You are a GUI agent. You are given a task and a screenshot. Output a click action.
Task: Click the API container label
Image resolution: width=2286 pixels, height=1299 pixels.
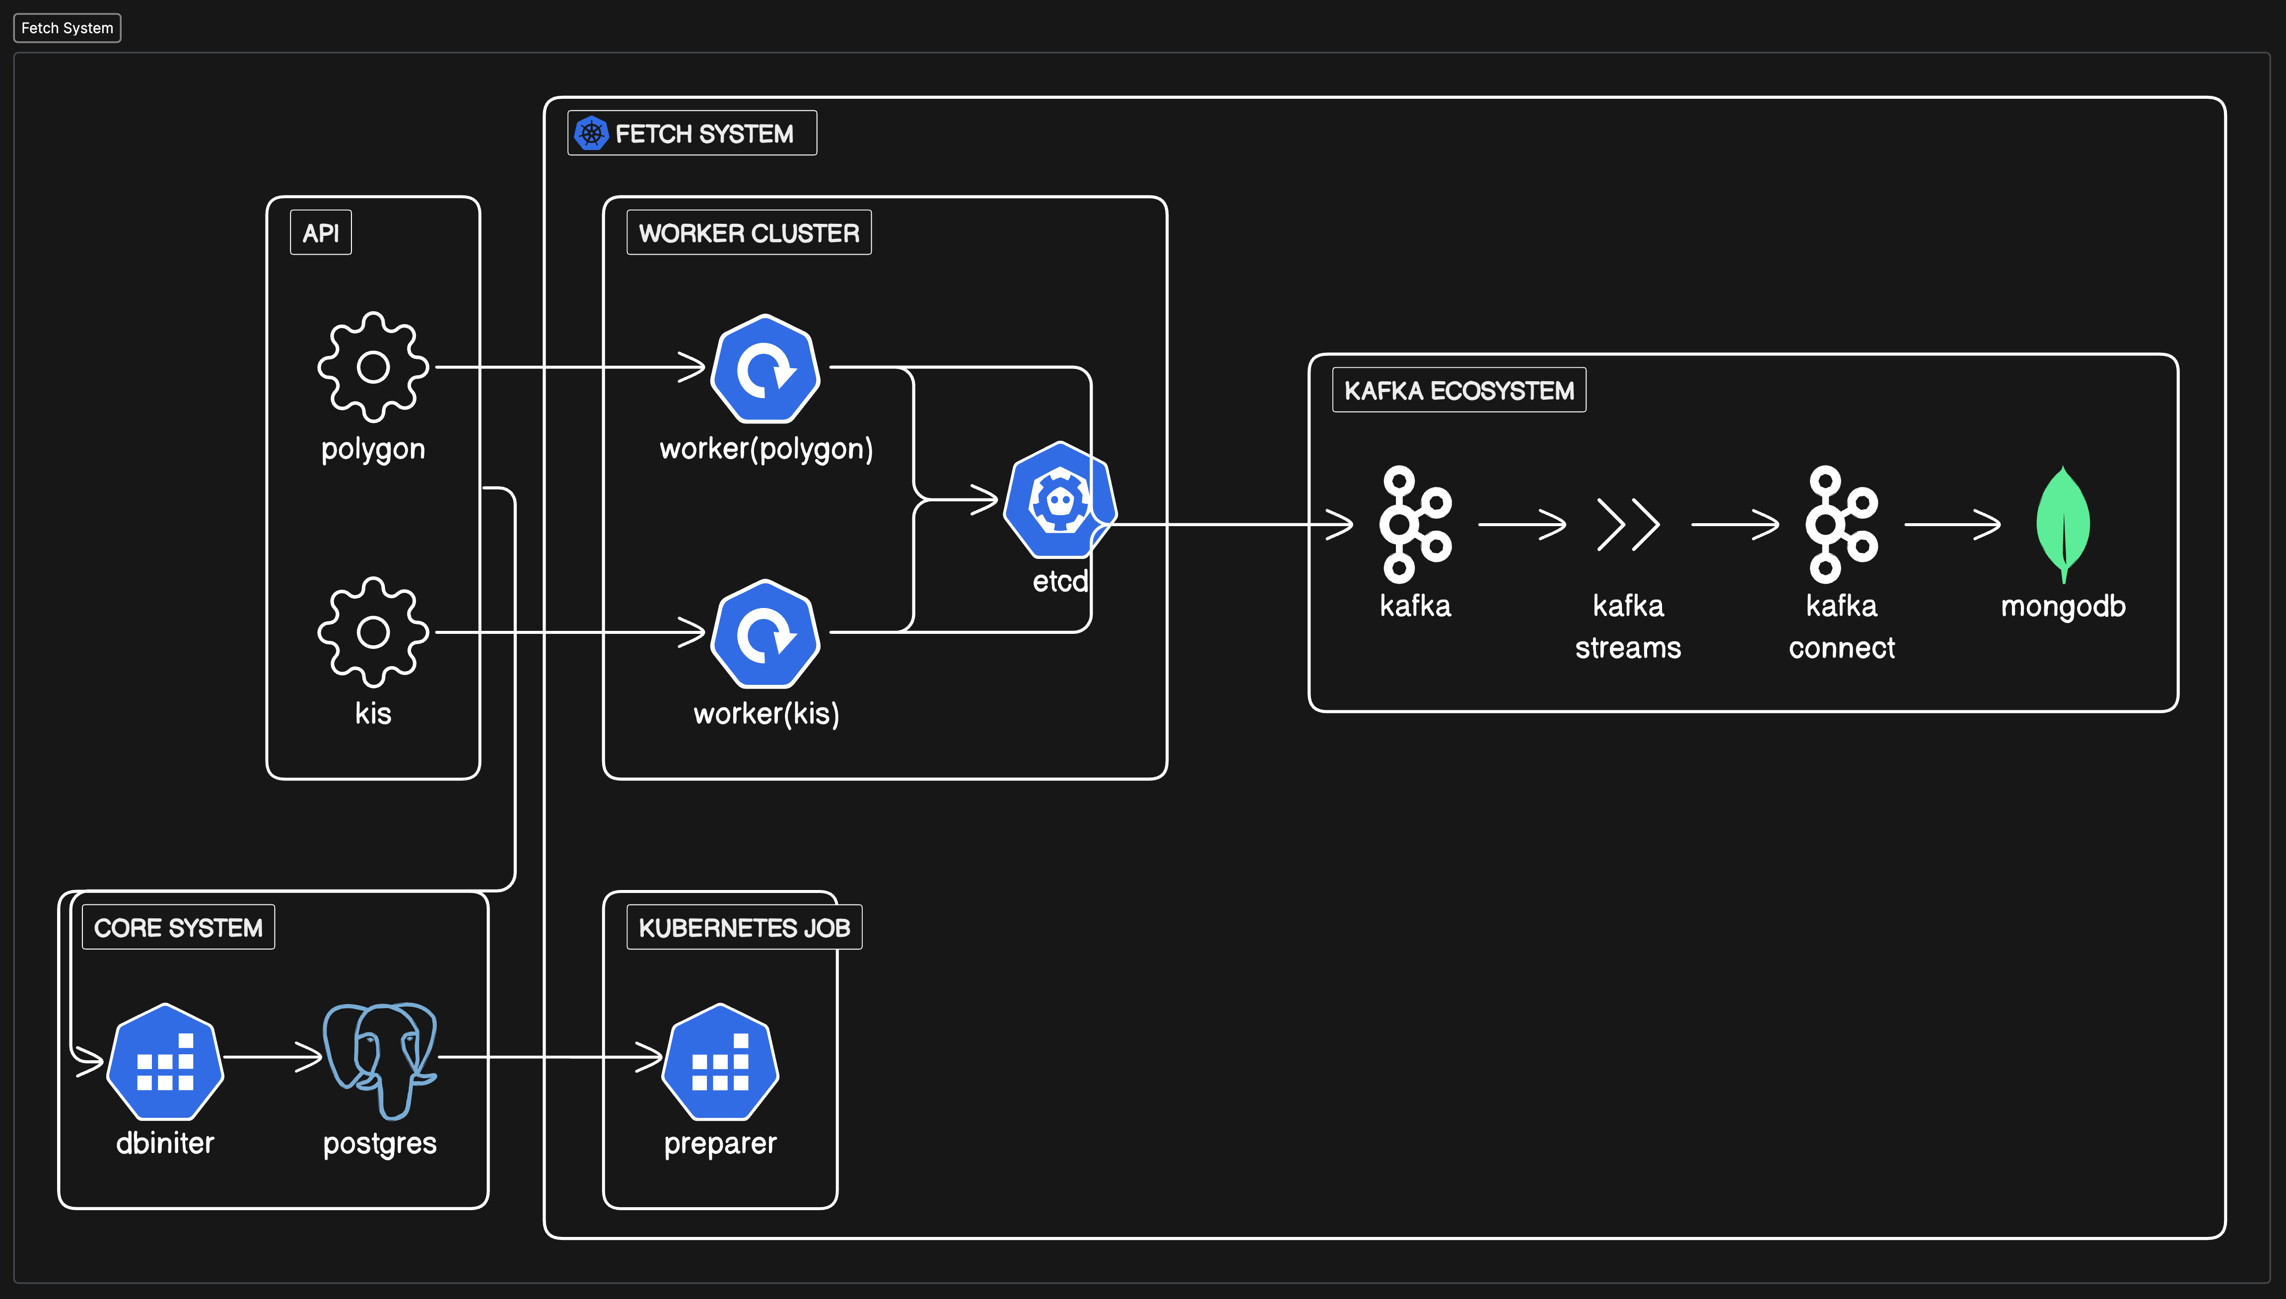320,233
